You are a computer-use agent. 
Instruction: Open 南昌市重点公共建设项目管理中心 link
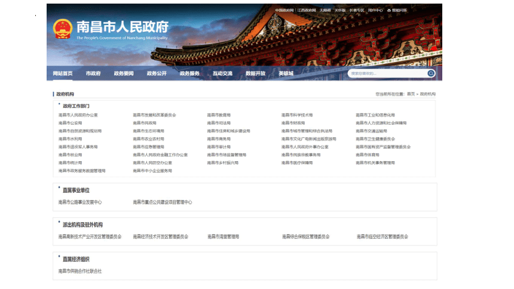(x=162, y=202)
